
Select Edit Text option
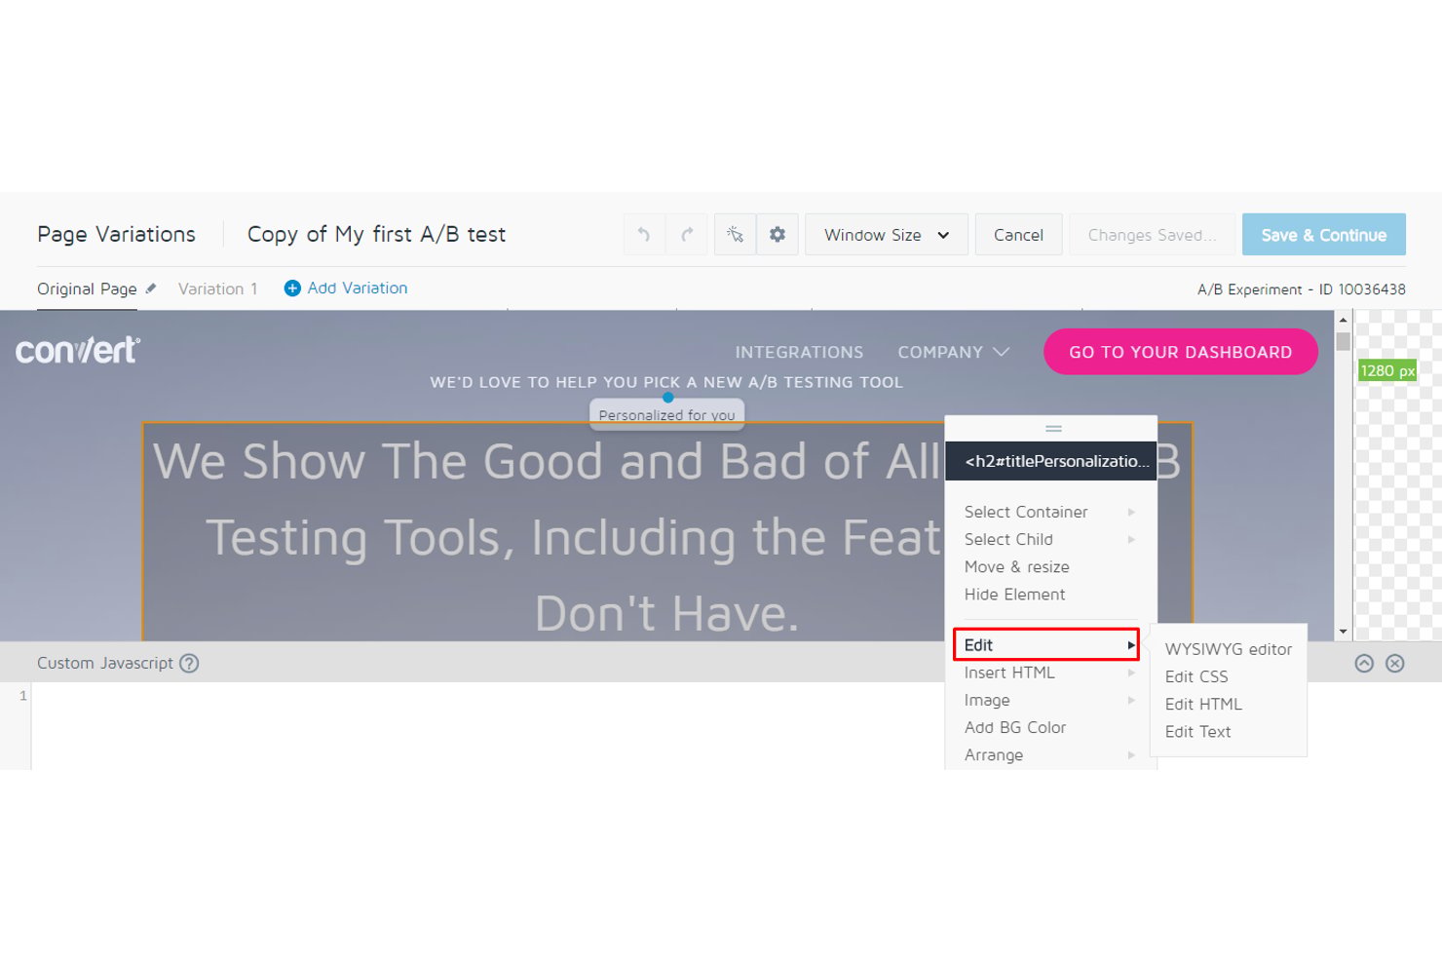pos(1197,731)
